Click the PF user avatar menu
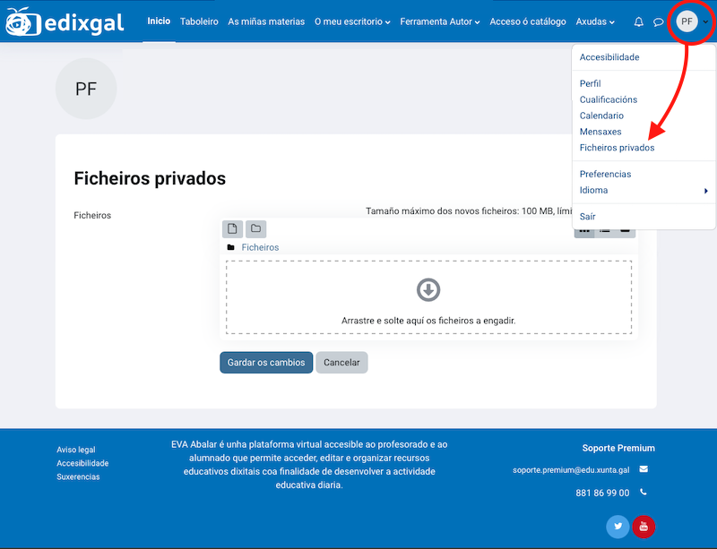This screenshot has width=717, height=549. tap(687, 21)
